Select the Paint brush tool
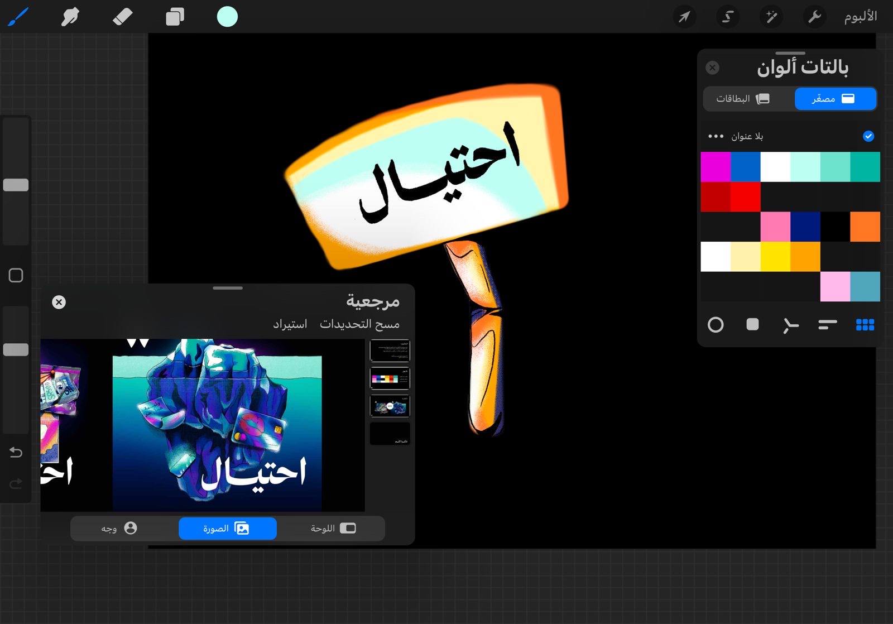The image size is (893, 624). click(x=18, y=16)
